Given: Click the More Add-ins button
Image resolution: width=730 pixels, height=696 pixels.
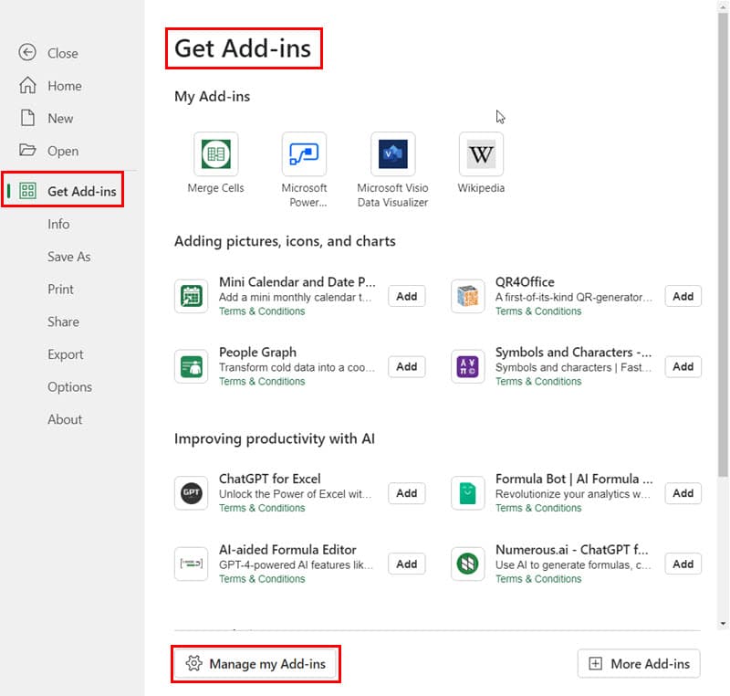Looking at the screenshot, I should 639,664.
